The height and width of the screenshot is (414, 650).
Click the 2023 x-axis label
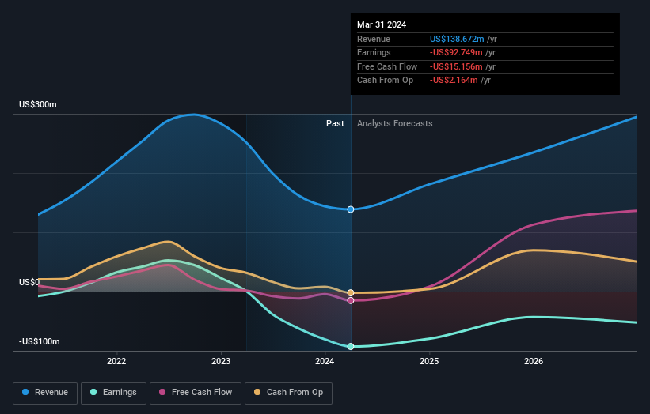221,362
